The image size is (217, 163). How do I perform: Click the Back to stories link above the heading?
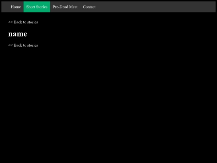click(23, 22)
